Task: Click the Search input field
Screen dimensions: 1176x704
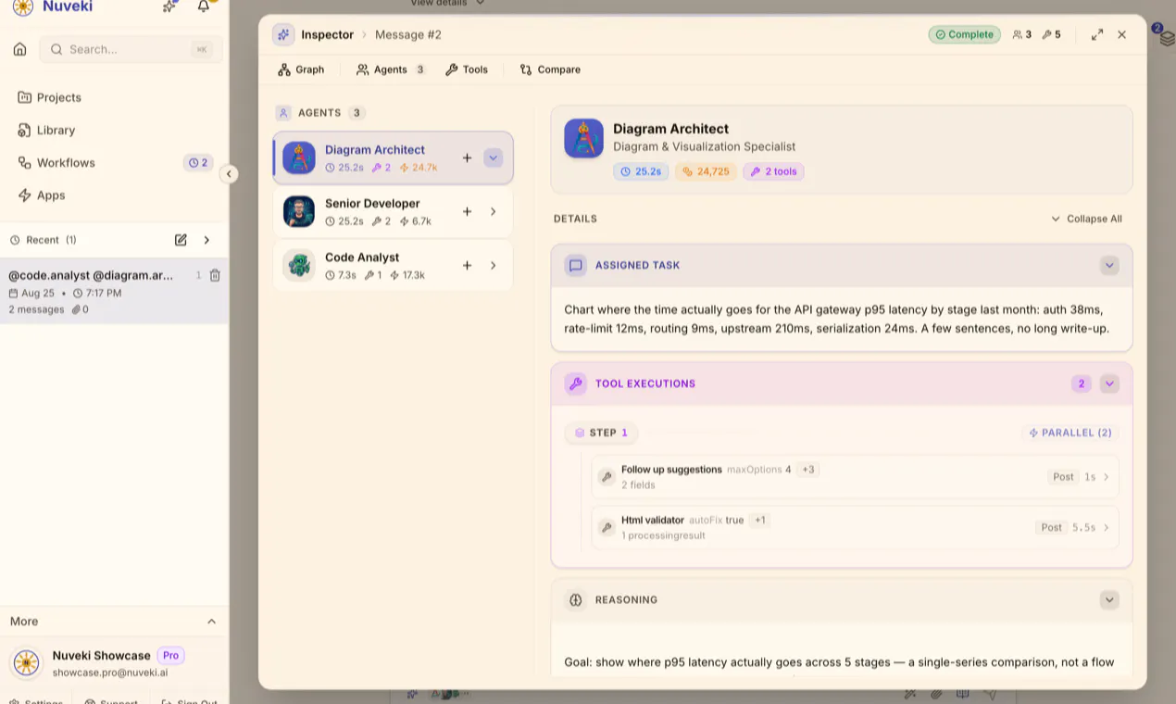Action: click(131, 49)
